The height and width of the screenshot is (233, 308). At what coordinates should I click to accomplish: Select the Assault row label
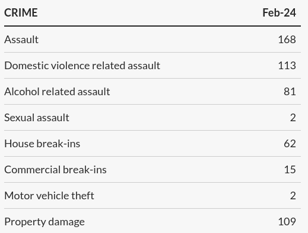click(x=21, y=40)
